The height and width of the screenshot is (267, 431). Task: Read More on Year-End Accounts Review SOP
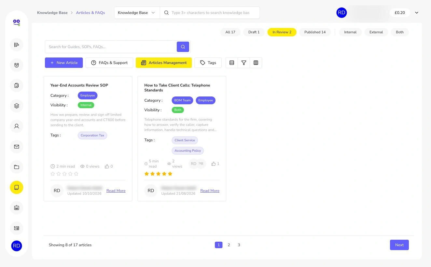point(116,191)
